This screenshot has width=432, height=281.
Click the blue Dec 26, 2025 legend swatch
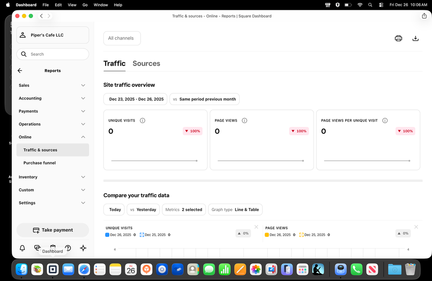(107, 235)
